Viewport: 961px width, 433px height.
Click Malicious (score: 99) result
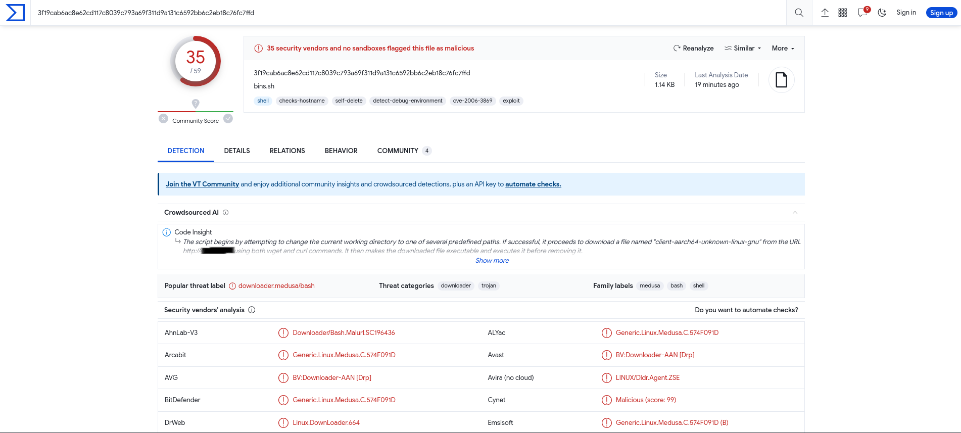pos(646,400)
